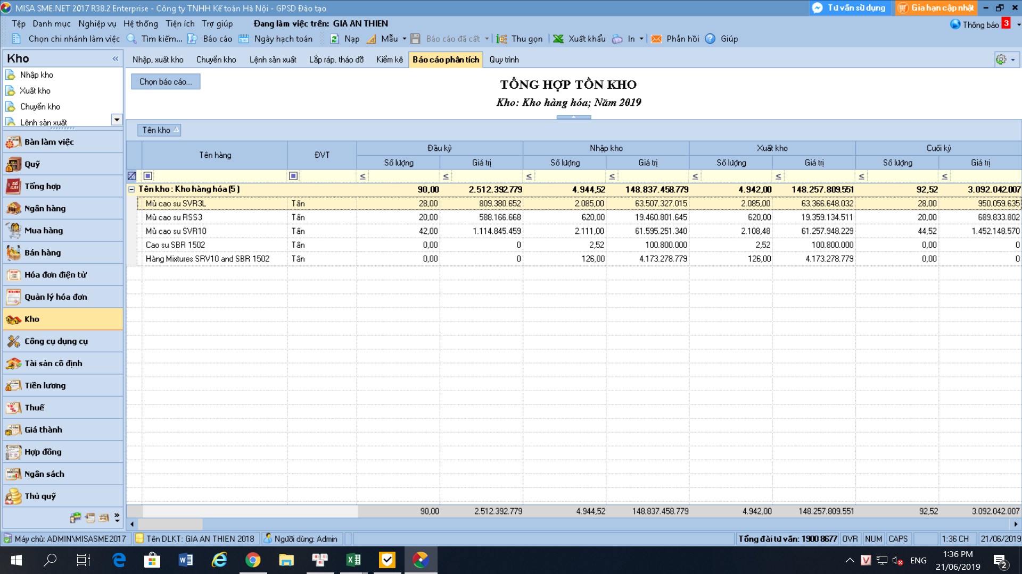Toggle the clear-filter box in filter row corner
This screenshot has height=574, width=1022.
pos(132,176)
